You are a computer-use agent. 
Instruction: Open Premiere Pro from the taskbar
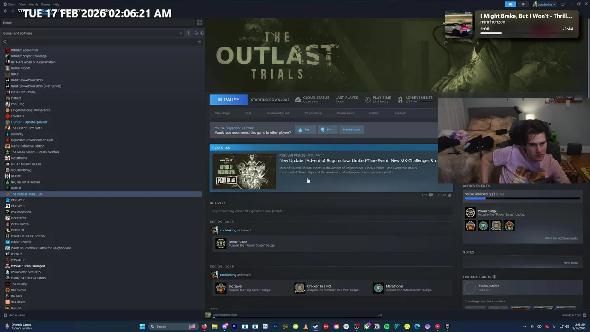(x=235, y=326)
